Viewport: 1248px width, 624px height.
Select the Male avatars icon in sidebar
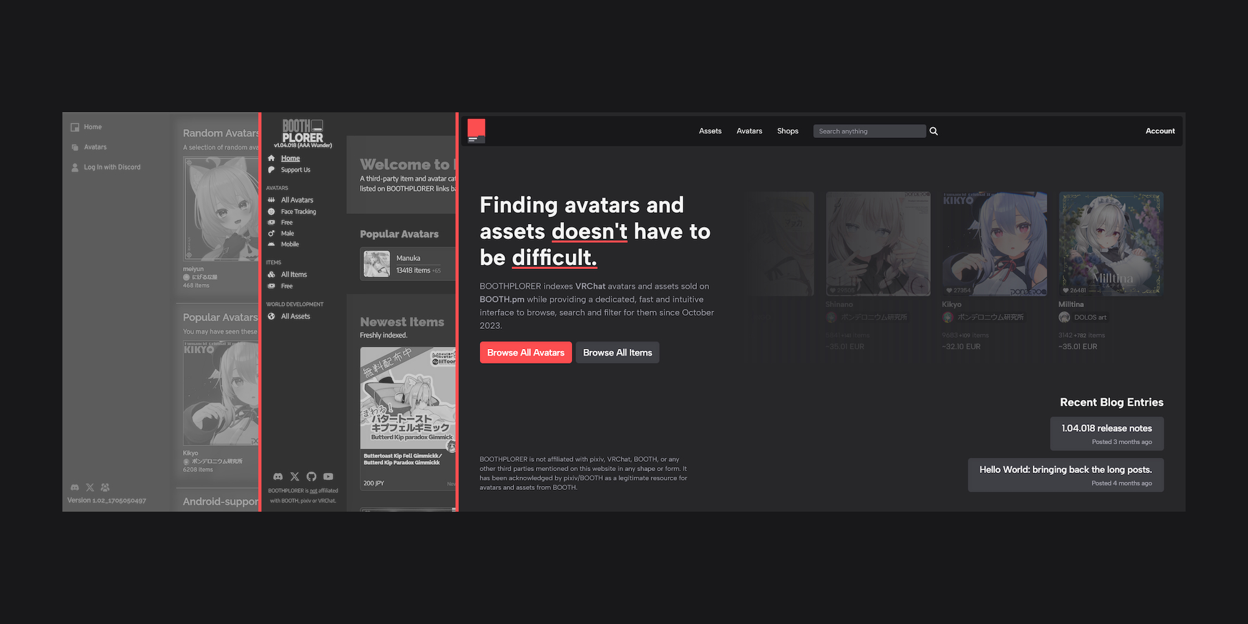point(271,233)
